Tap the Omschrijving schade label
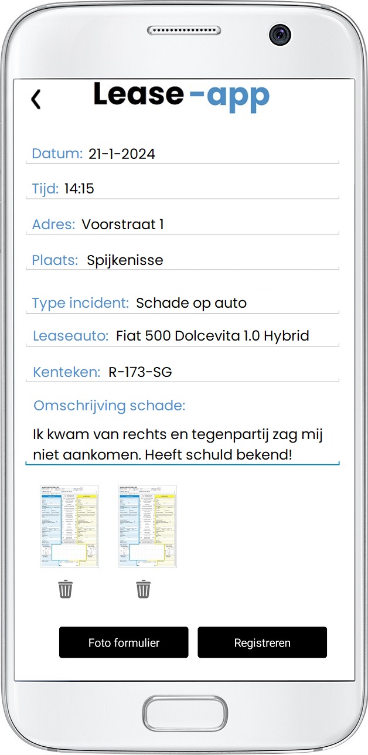This screenshot has width=368, height=755. point(109,406)
